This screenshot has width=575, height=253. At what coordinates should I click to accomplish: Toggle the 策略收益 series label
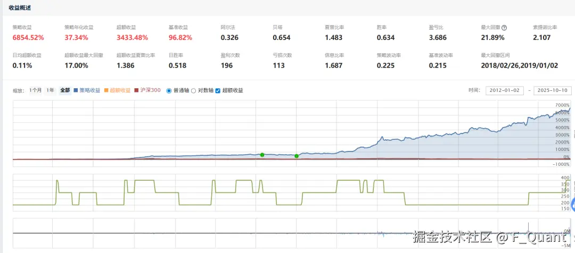(89, 90)
